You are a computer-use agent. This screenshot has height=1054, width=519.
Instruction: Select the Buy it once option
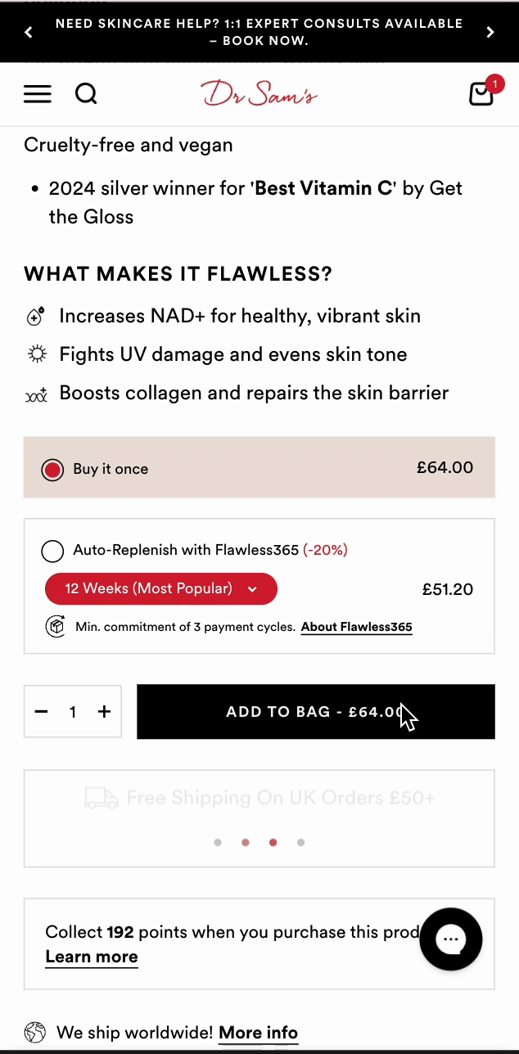pos(53,470)
